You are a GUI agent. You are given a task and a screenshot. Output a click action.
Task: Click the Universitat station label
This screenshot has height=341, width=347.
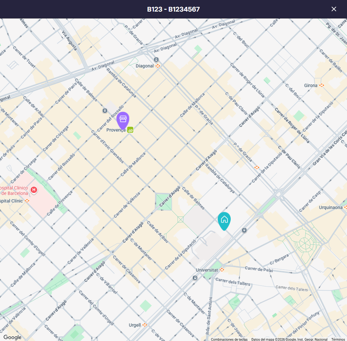[x=207, y=270]
